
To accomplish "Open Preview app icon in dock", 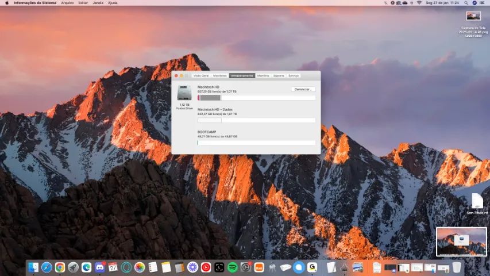I will (x=358, y=267).
